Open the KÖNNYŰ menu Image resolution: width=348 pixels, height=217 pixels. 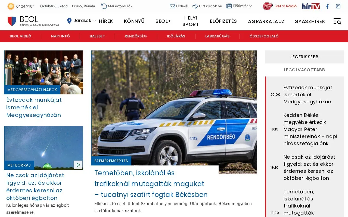[134, 21]
